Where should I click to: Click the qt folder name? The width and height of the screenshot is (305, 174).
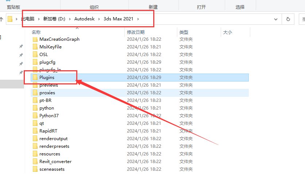pyautogui.click(x=42, y=123)
